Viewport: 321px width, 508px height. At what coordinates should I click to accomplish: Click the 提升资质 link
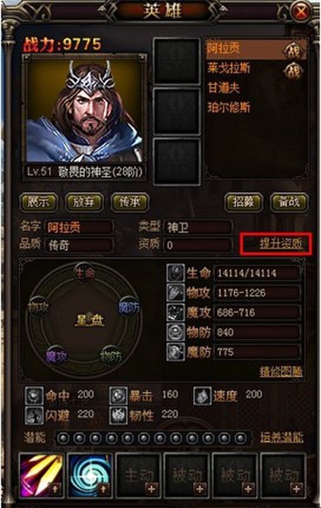click(281, 243)
